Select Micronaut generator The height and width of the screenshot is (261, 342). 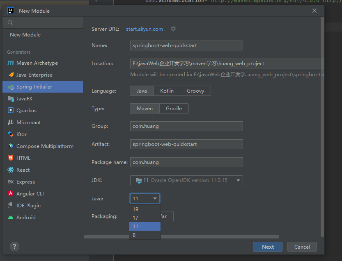pos(43,123)
